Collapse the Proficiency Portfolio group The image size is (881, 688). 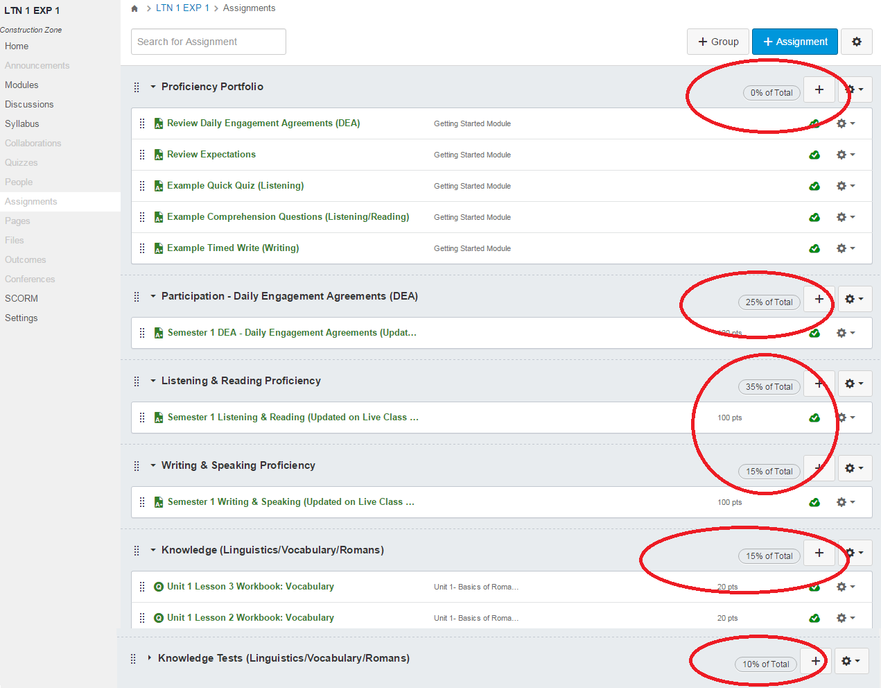click(x=153, y=87)
